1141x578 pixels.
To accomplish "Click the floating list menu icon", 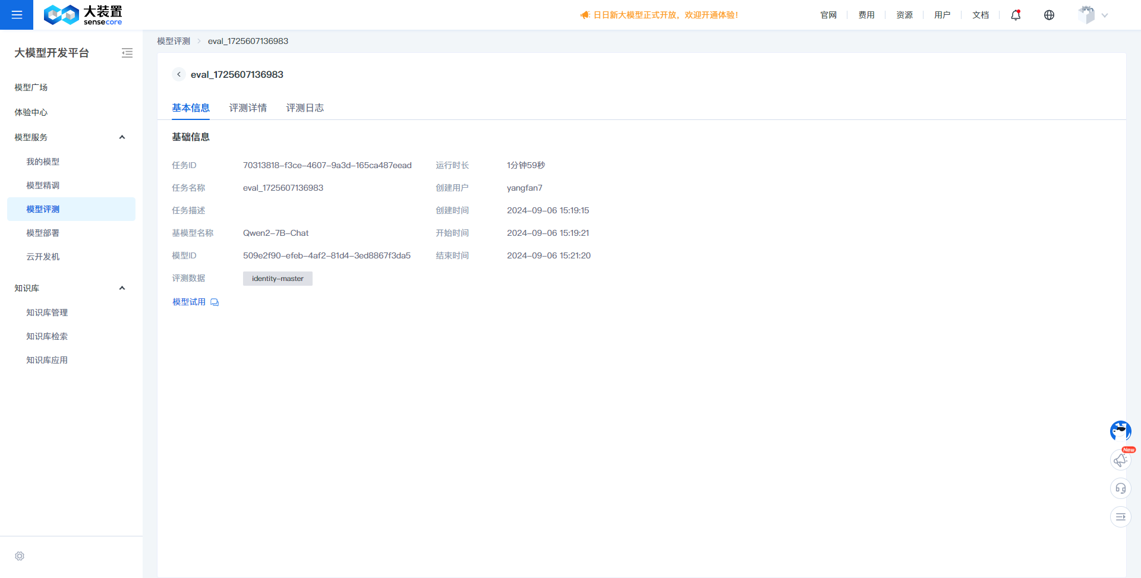I will coord(1120,517).
